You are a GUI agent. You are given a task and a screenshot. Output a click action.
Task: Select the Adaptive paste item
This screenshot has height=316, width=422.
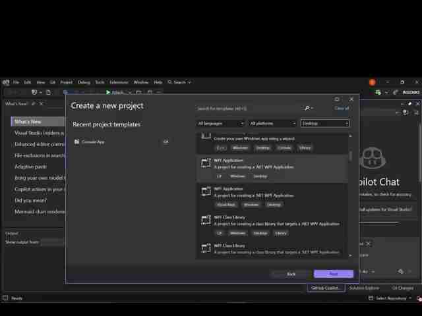click(31, 167)
